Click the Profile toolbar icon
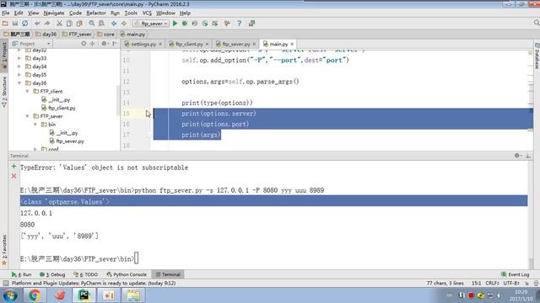Viewport: 540px width, 303px height. (205, 24)
